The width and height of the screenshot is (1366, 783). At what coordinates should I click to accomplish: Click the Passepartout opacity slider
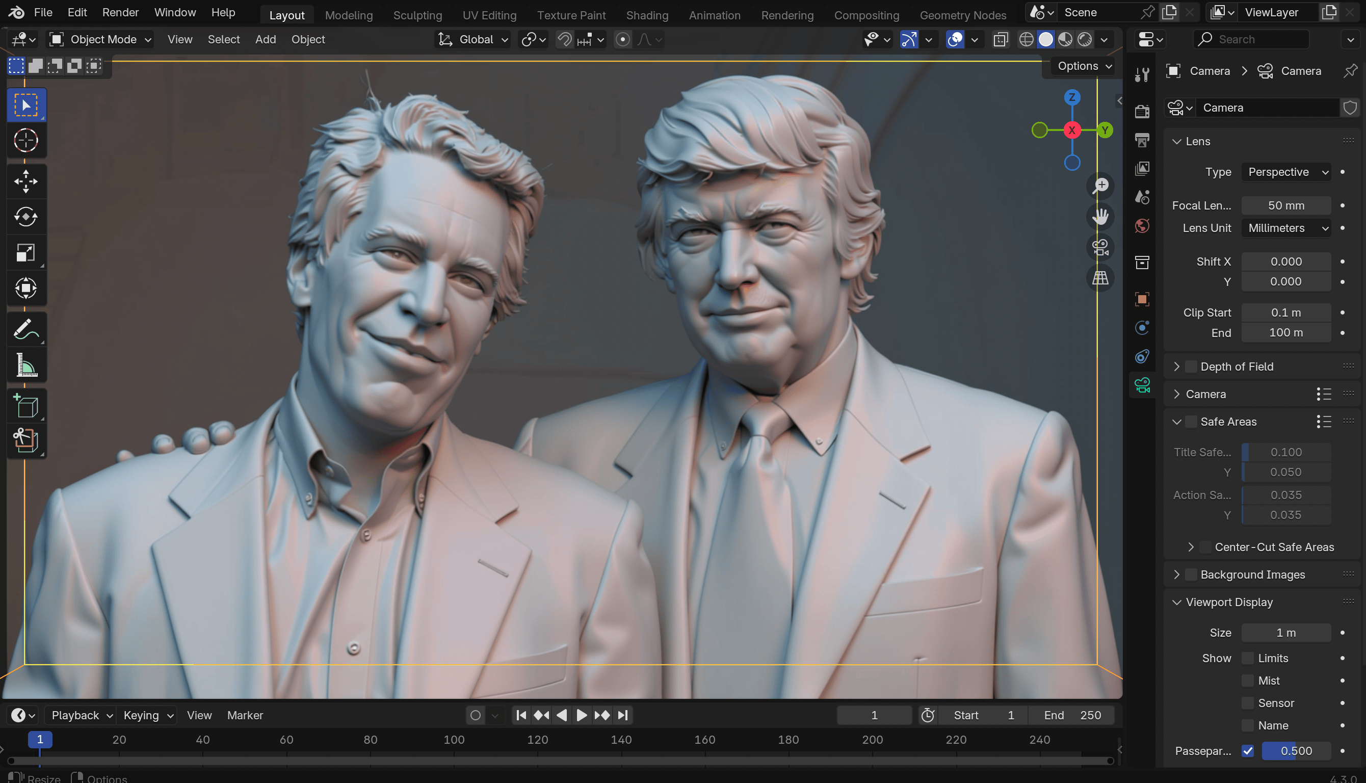coord(1296,751)
